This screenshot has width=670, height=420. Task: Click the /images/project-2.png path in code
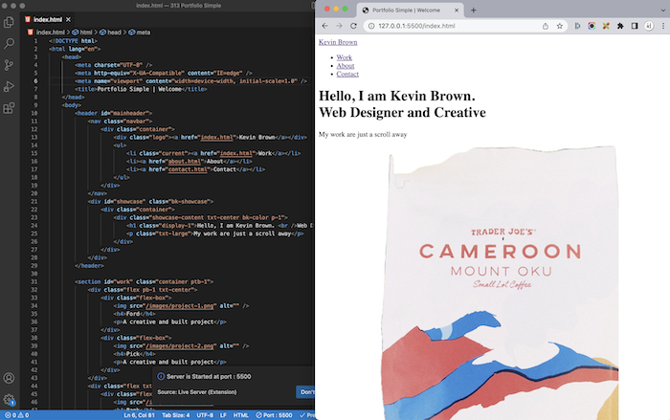tap(180, 346)
